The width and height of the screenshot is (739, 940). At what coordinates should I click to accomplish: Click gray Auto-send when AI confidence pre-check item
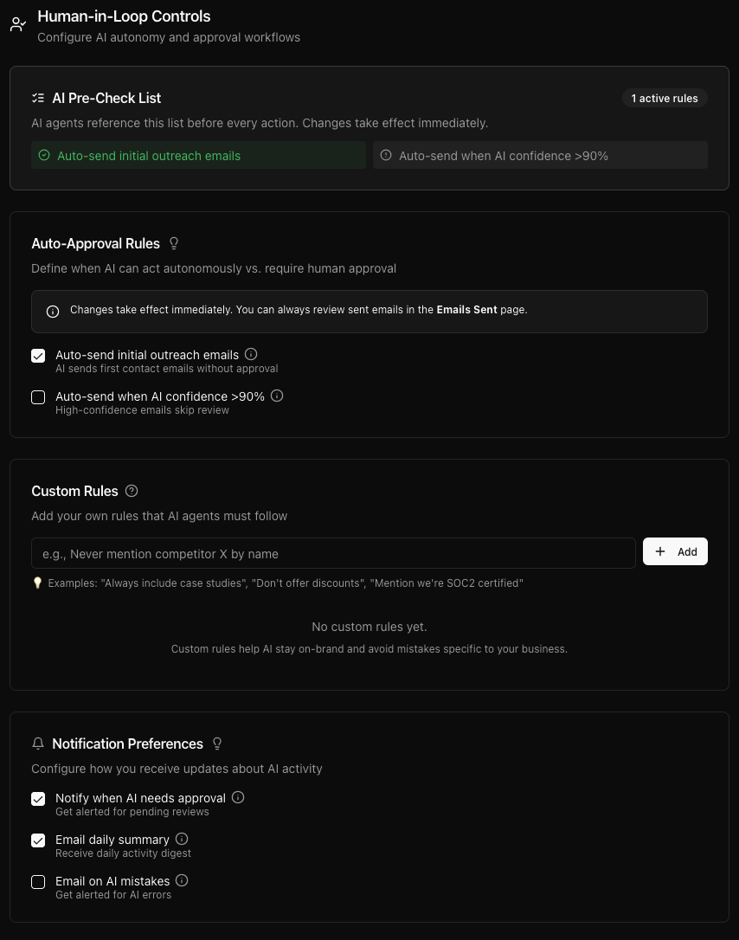click(540, 156)
